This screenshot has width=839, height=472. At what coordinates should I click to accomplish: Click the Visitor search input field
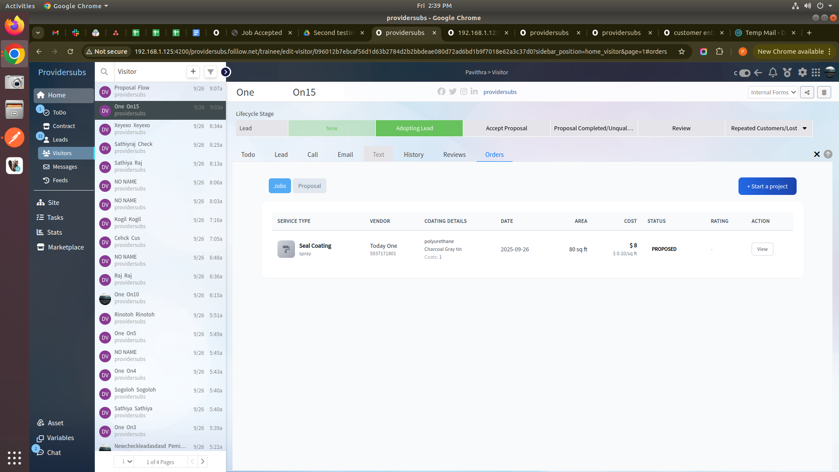pos(149,72)
